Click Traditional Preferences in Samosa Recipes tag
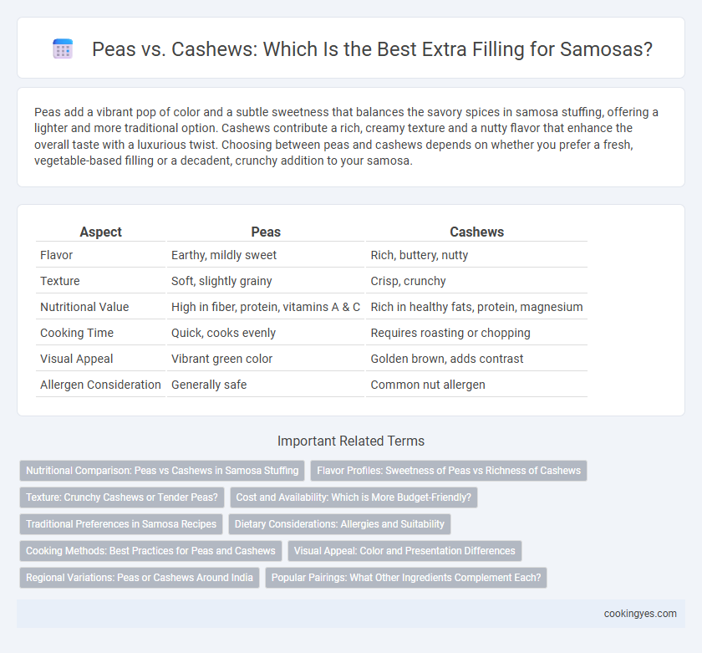Image resolution: width=702 pixels, height=653 pixels. (121, 524)
